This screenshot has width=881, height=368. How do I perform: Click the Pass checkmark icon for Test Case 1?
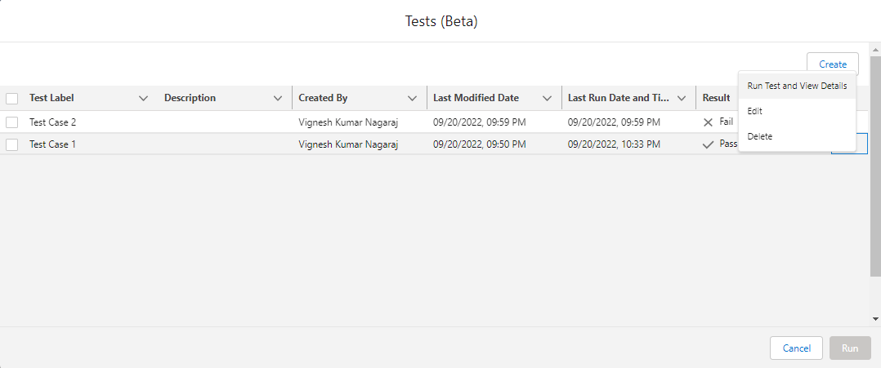708,144
